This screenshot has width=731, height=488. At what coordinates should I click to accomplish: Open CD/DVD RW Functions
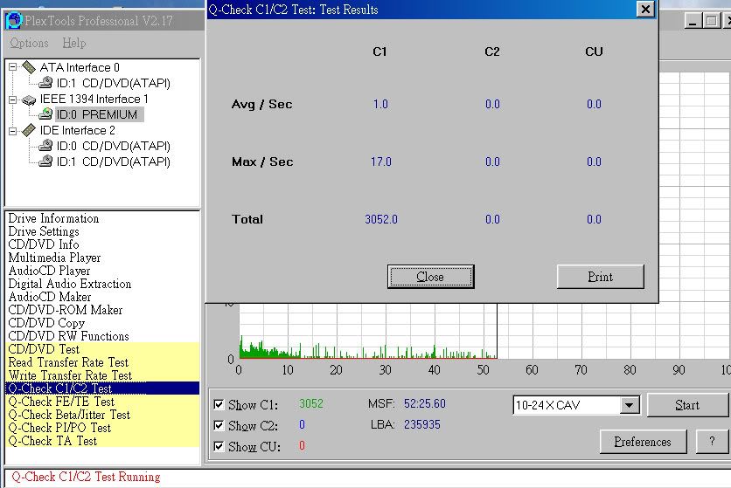coord(68,336)
